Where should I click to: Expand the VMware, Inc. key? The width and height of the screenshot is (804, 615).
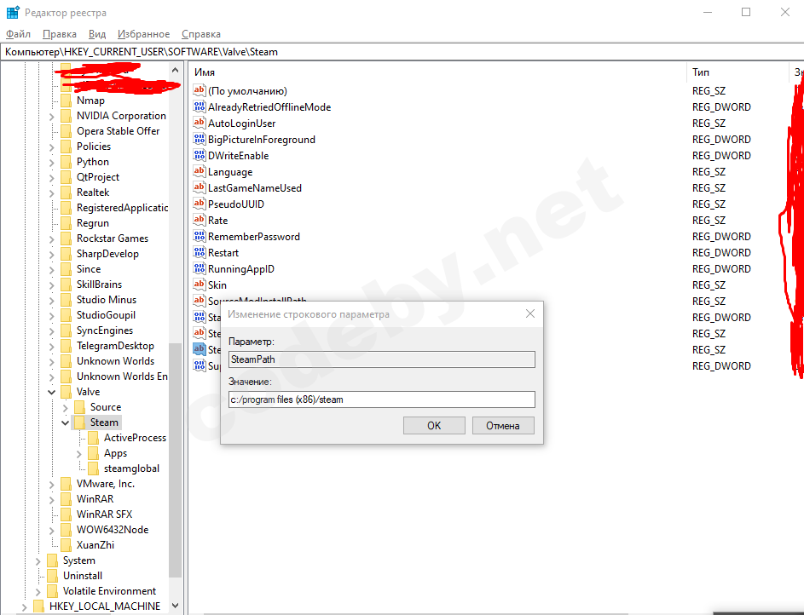point(52,485)
